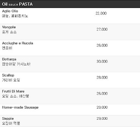The image size is (140, 127).
Task: Click the 28,000 price next to Scallop
Action: point(102,77)
